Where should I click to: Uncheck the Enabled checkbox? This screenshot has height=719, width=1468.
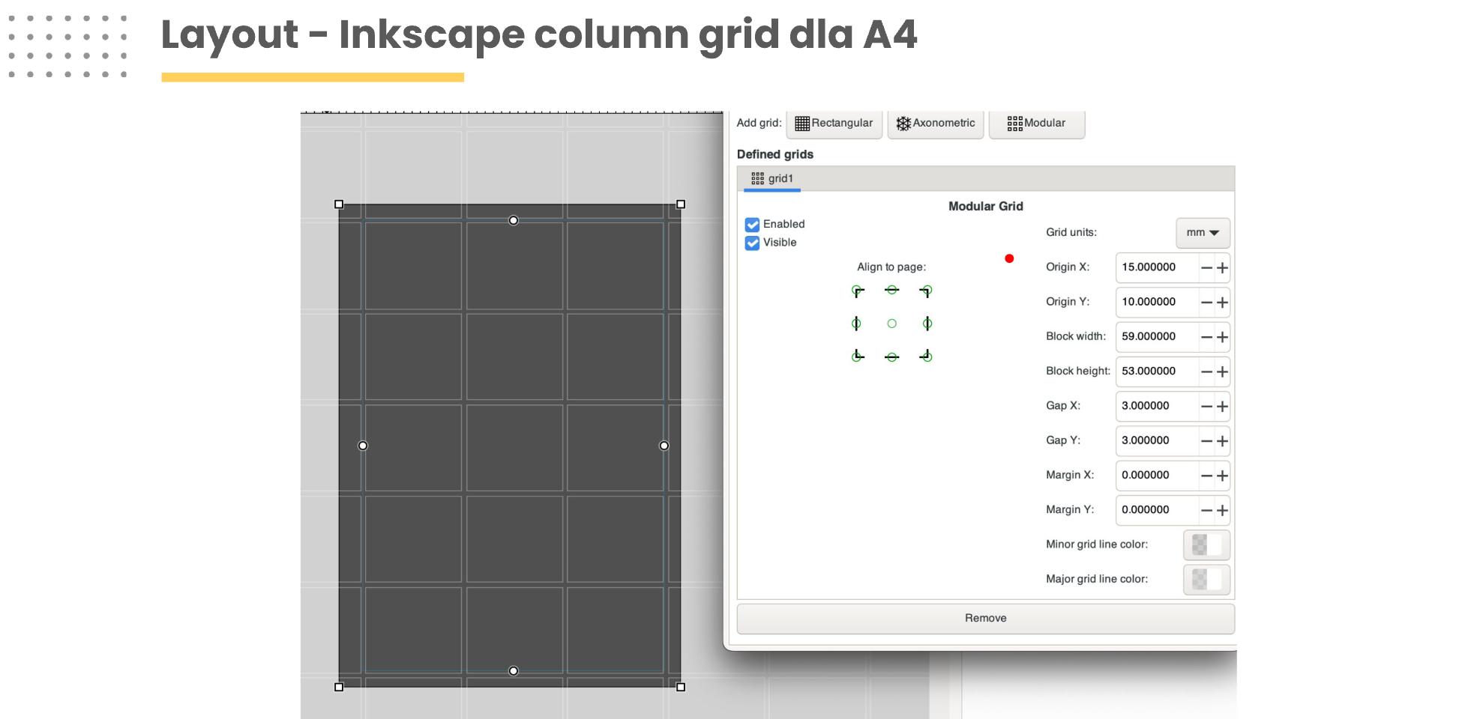pyautogui.click(x=752, y=225)
